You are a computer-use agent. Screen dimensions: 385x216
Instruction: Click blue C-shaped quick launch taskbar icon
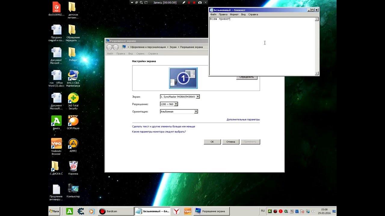click(x=81, y=211)
